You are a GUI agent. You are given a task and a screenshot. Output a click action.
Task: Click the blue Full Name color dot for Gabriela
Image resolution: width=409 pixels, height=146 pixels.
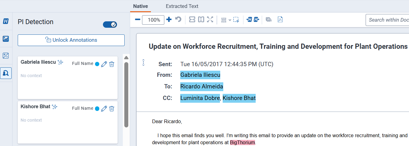click(97, 64)
